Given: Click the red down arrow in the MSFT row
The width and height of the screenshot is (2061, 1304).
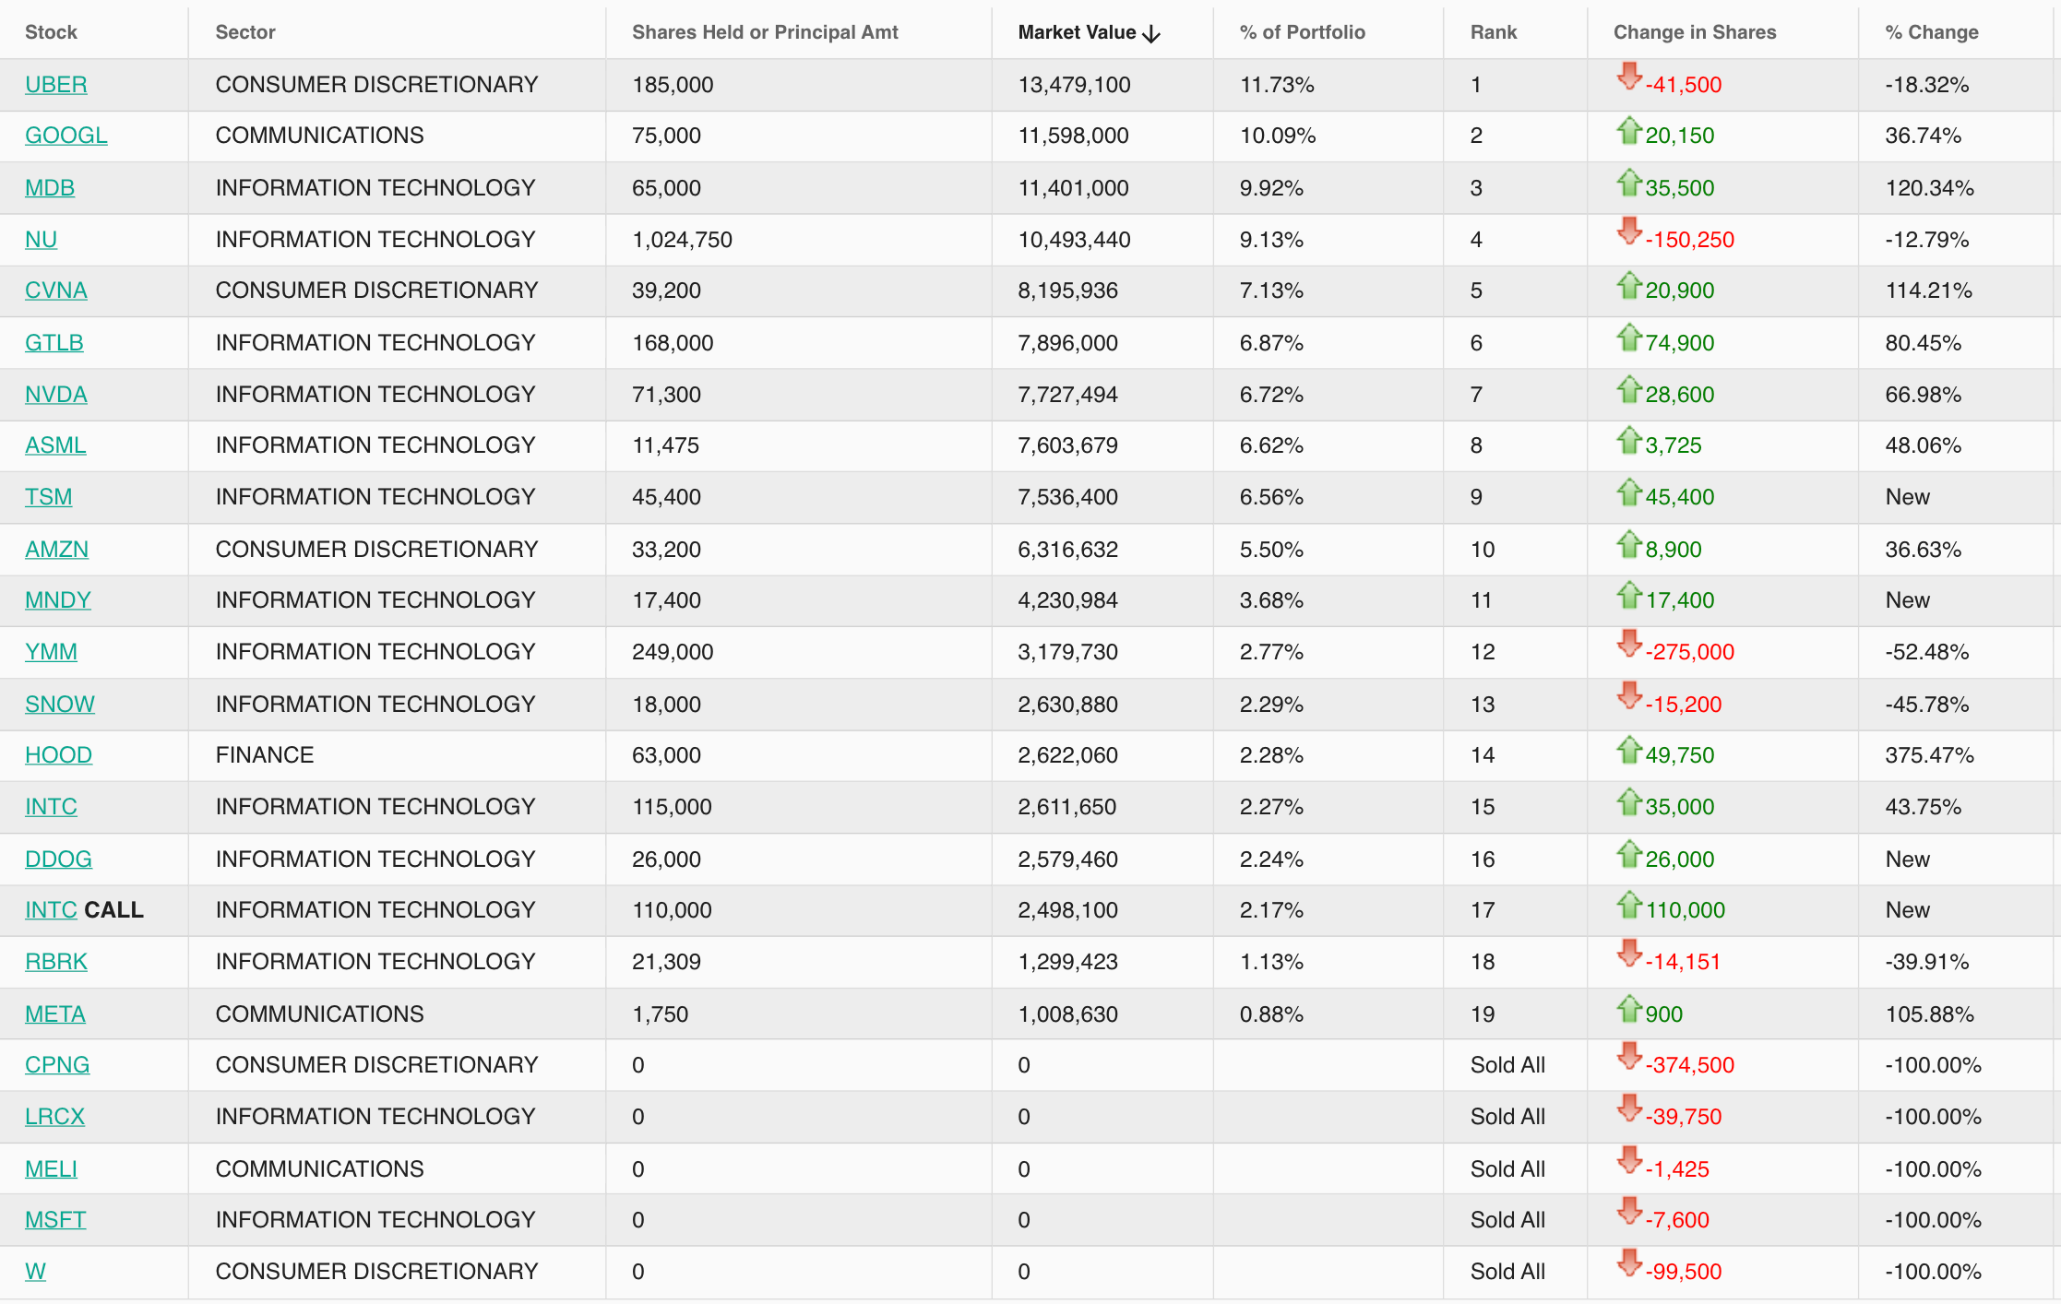Looking at the screenshot, I should point(1629,1212).
